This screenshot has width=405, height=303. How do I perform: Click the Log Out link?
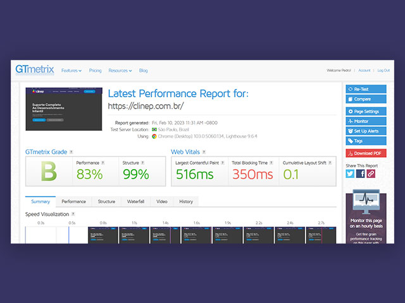pyautogui.click(x=383, y=71)
